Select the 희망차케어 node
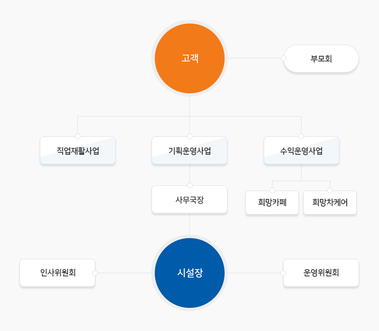 tap(330, 203)
